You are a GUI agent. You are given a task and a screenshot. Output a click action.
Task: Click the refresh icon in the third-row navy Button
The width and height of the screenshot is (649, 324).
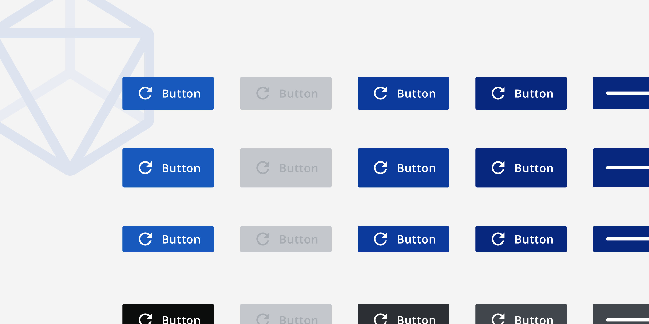[498, 239]
